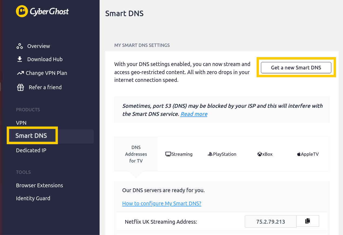Click the Download Hub arrow icon

[x=20, y=59]
